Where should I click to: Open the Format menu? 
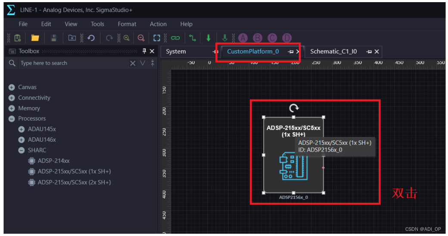127,24
